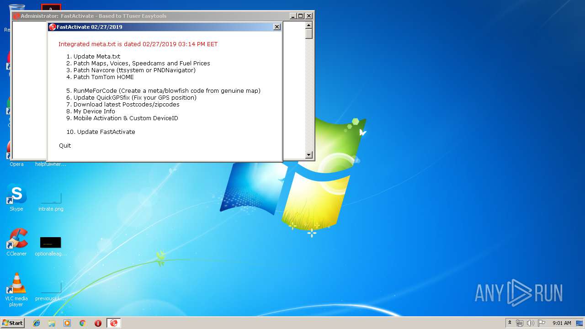Open the Start menu
The image size is (585, 329).
click(x=12, y=323)
